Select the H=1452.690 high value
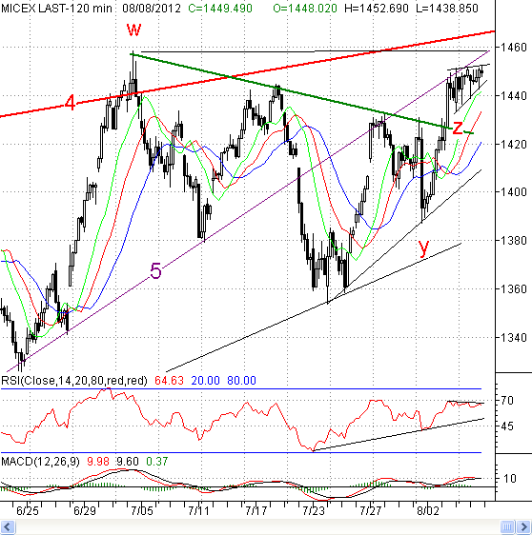532x535 pixels. [377, 9]
